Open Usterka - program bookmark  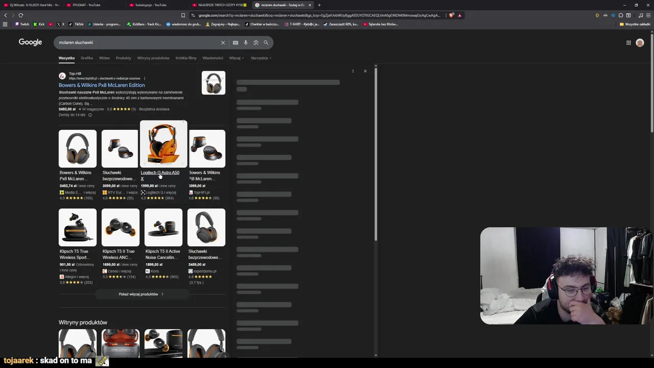click(104, 24)
